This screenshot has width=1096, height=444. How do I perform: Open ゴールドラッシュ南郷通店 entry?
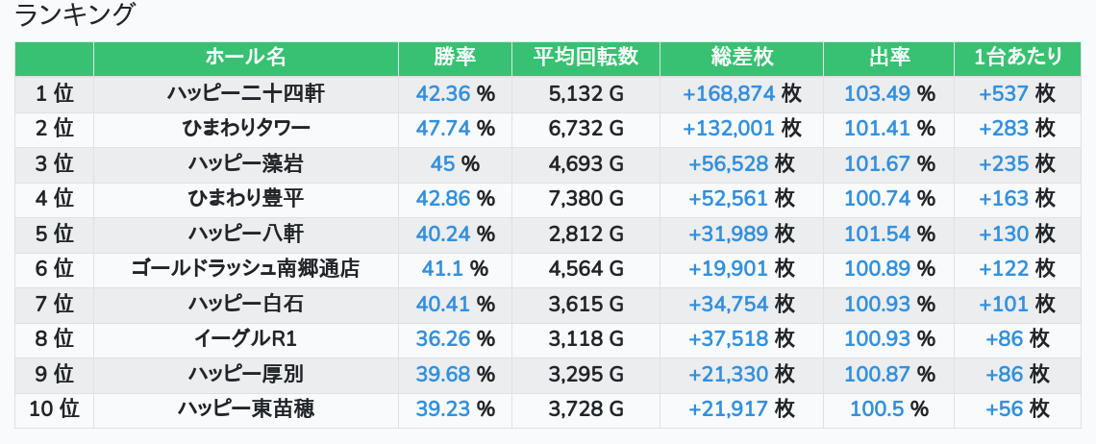pyautogui.click(x=246, y=268)
